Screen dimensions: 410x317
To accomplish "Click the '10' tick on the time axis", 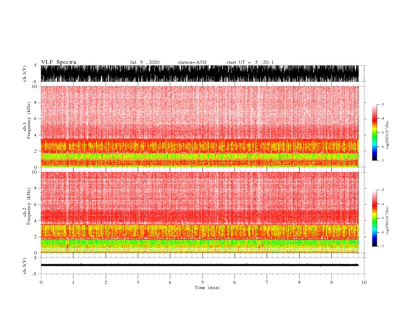I will pos(364,282).
